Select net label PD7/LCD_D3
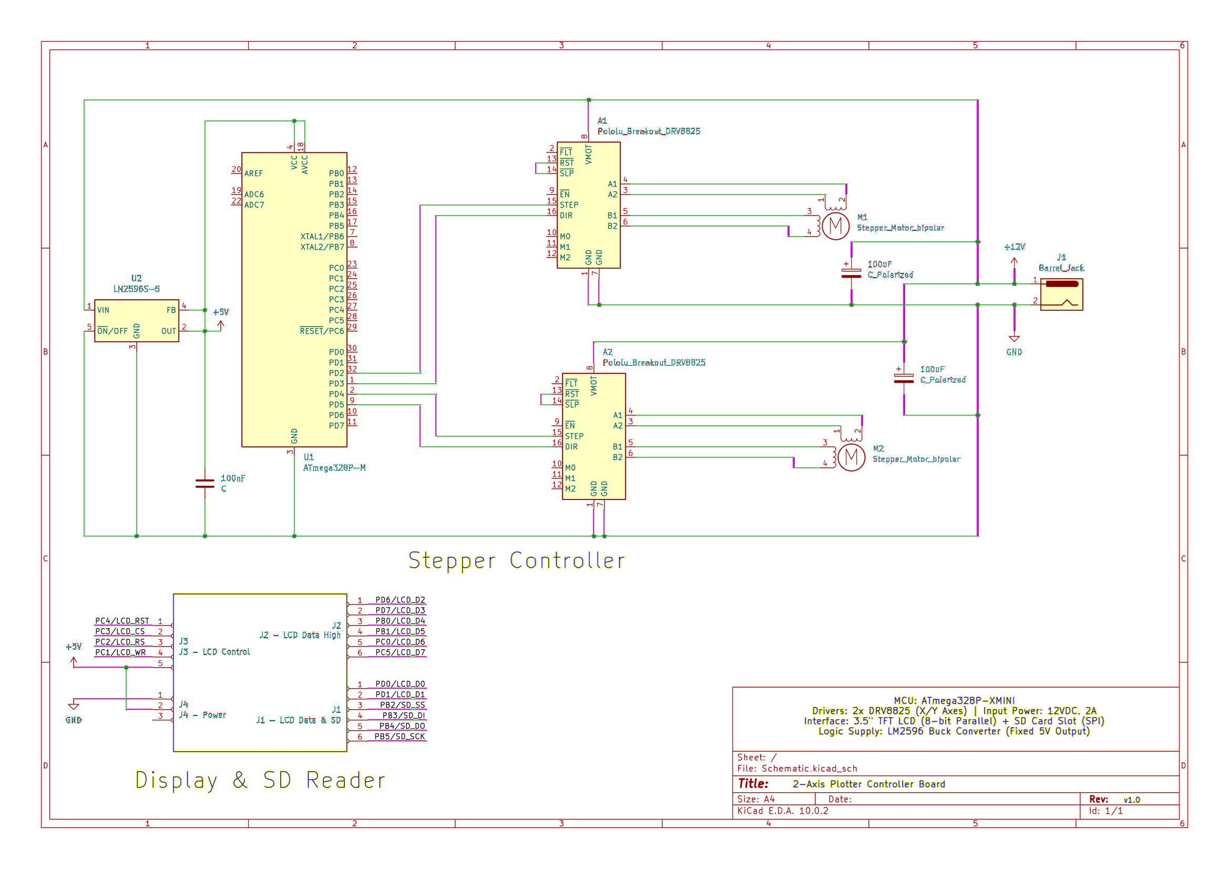The image size is (1229, 869). pos(400,610)
